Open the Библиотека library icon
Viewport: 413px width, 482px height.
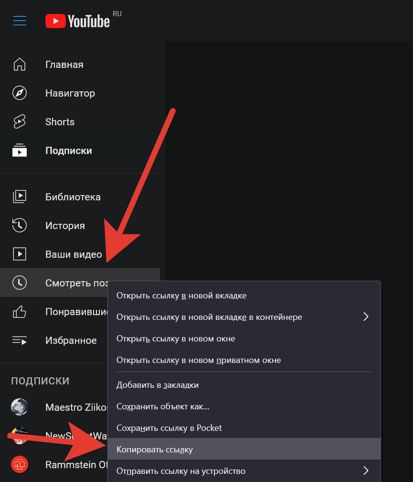pyautogui.click(x=20, y=197)
